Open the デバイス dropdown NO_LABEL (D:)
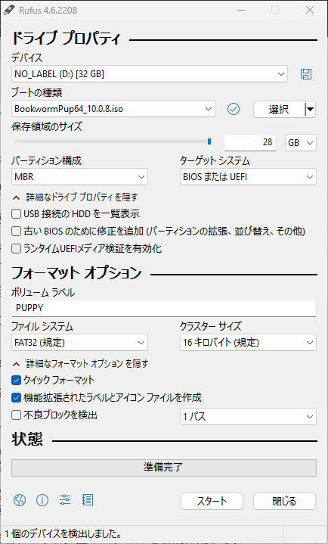This screenshot has width=328, height=544. (x=150, y=74)
